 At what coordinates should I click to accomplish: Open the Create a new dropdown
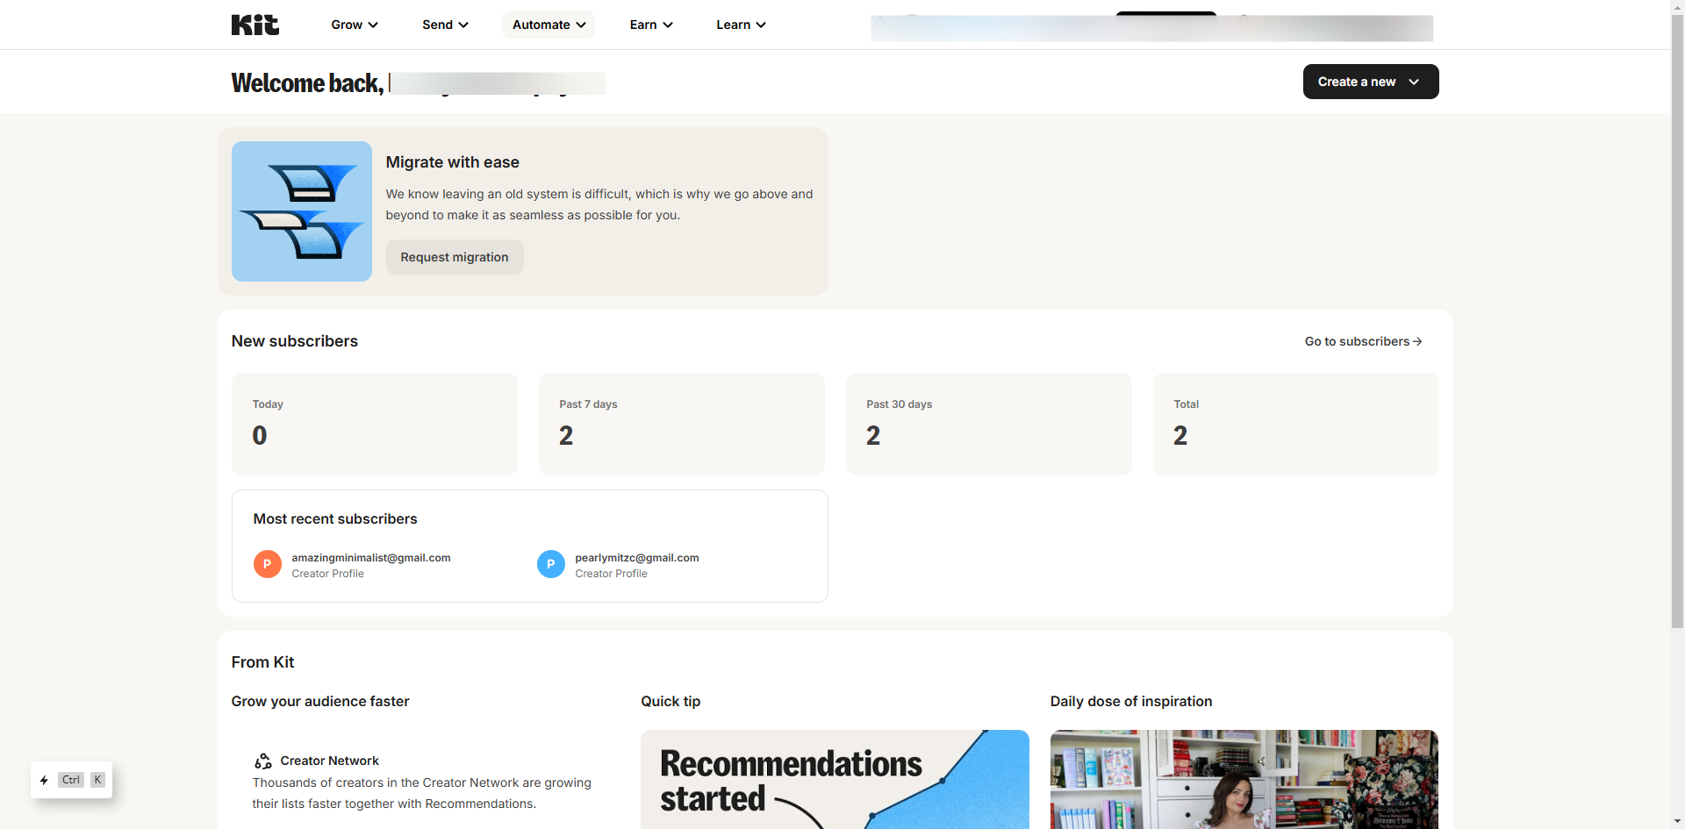(x=1371, y=82)
